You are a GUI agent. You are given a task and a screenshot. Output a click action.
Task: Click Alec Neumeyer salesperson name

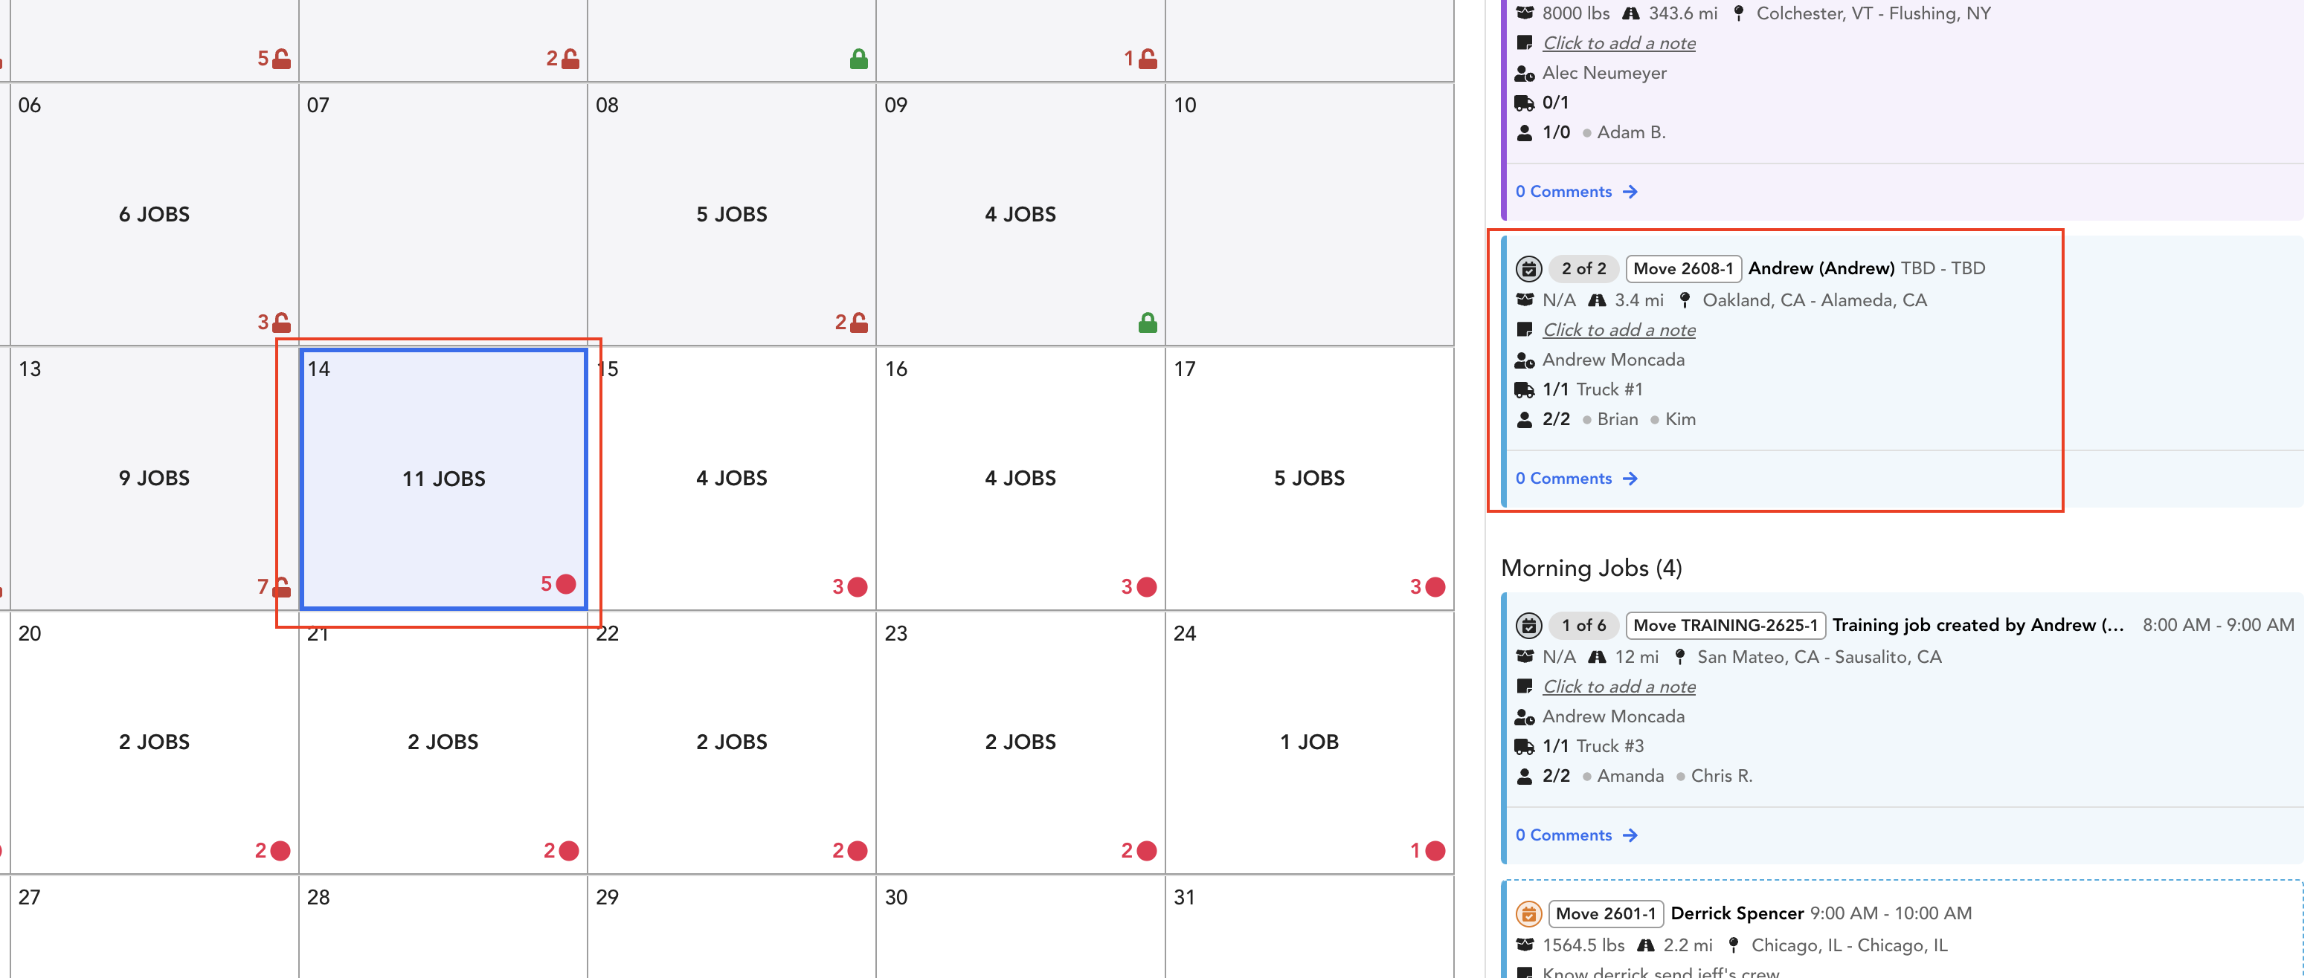point(1604,73)
